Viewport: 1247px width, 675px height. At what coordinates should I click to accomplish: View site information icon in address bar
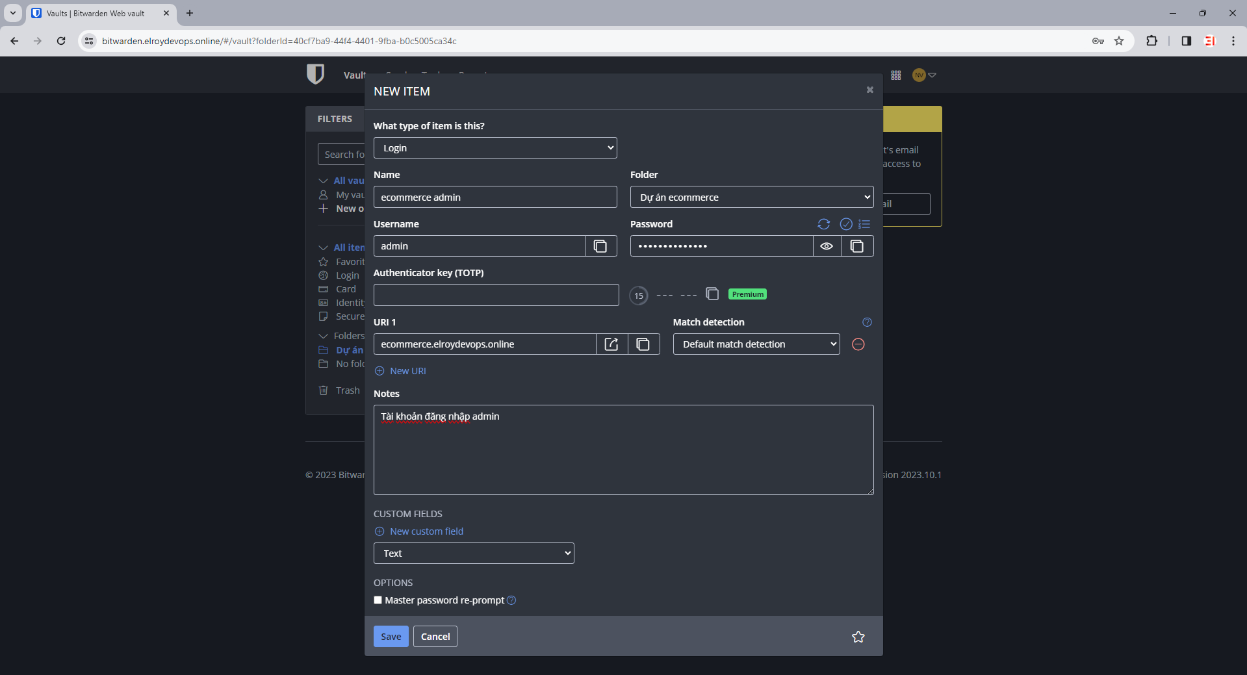click(89, 41)
